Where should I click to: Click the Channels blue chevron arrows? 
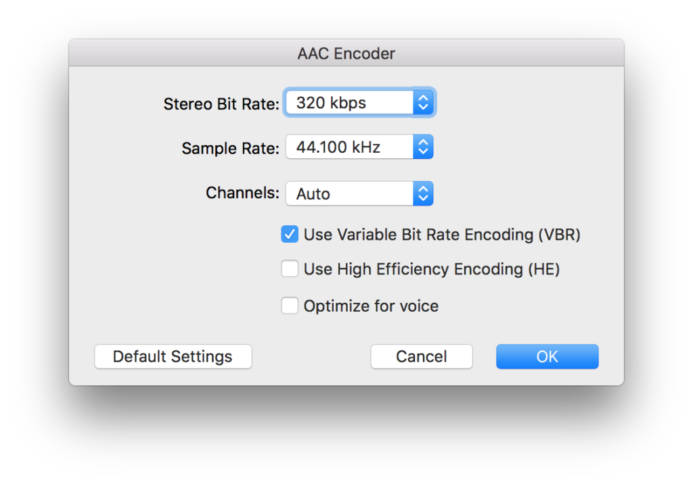pos(423,193)
